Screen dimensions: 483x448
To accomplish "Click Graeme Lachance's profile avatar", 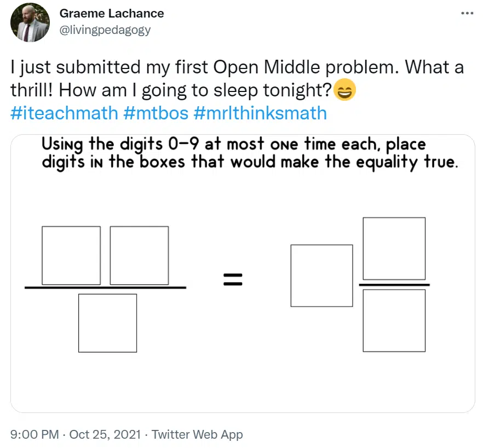I will 30,22.
